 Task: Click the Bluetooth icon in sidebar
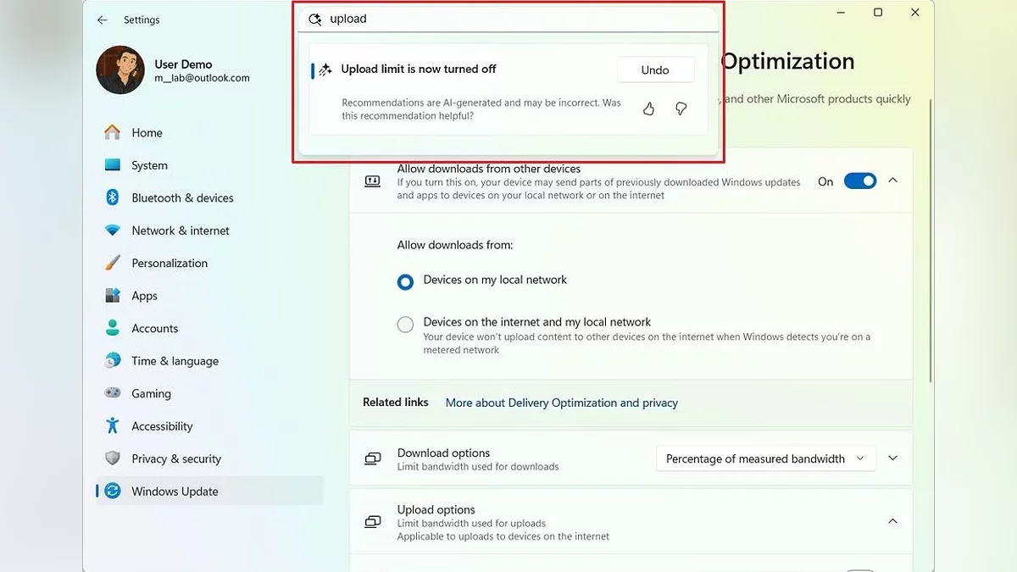(112, 197)
